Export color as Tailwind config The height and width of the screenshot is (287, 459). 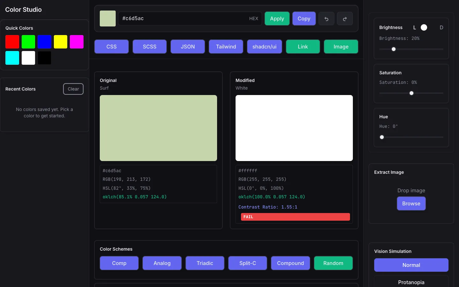226,47
